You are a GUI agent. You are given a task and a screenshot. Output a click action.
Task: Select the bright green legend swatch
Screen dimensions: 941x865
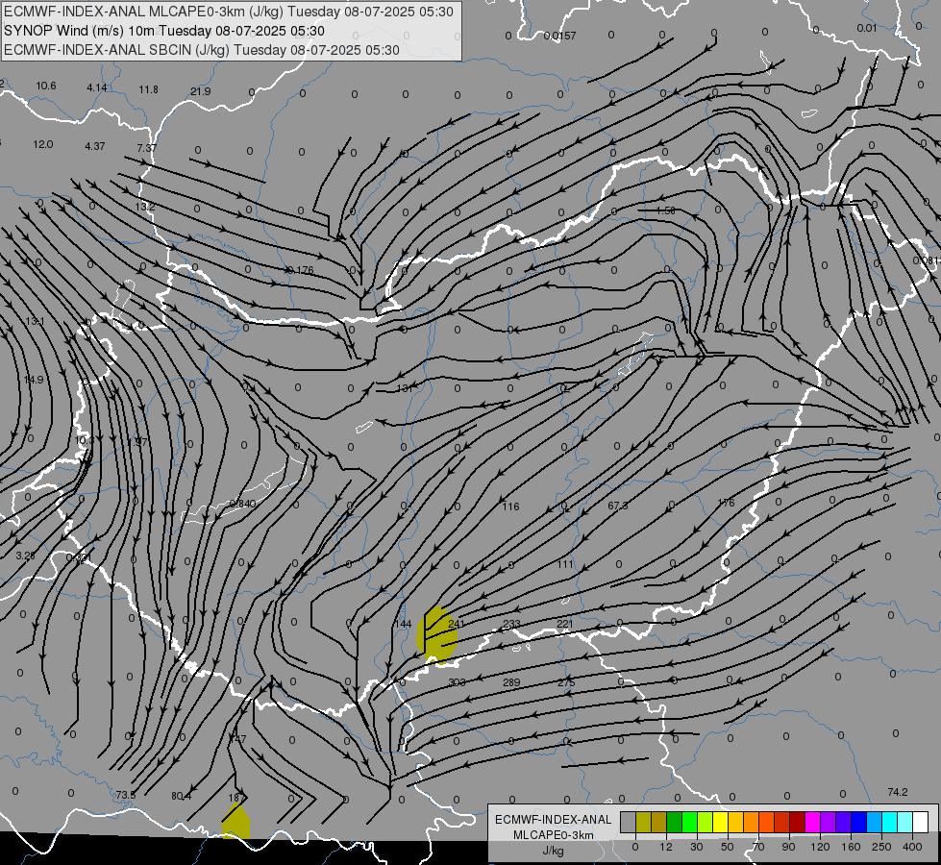pyautogui.click(x=689, y=822)
